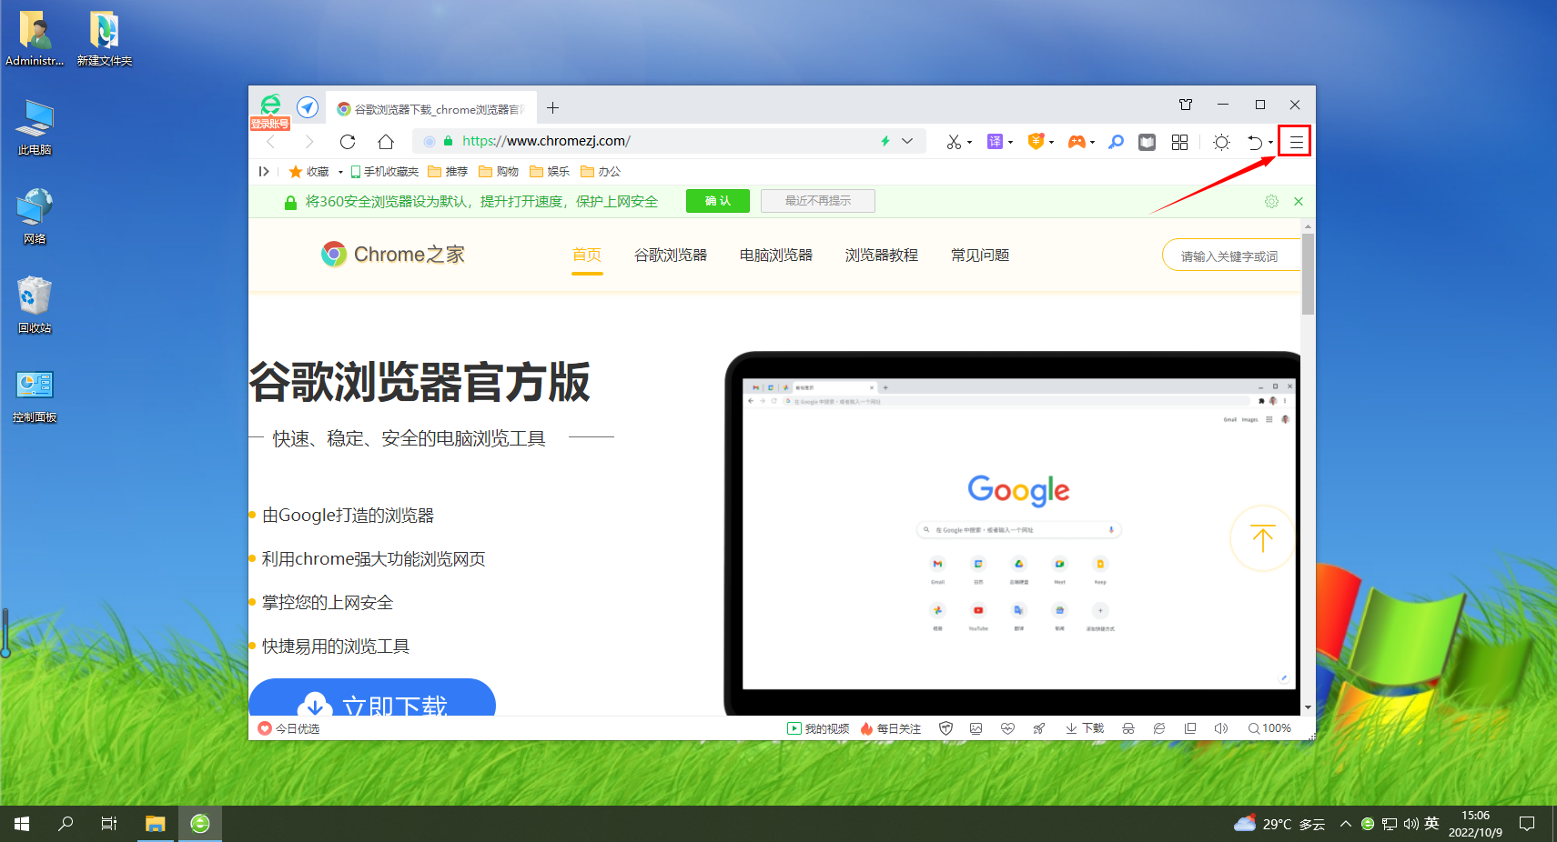Go to the browser home page

point(386,142)
